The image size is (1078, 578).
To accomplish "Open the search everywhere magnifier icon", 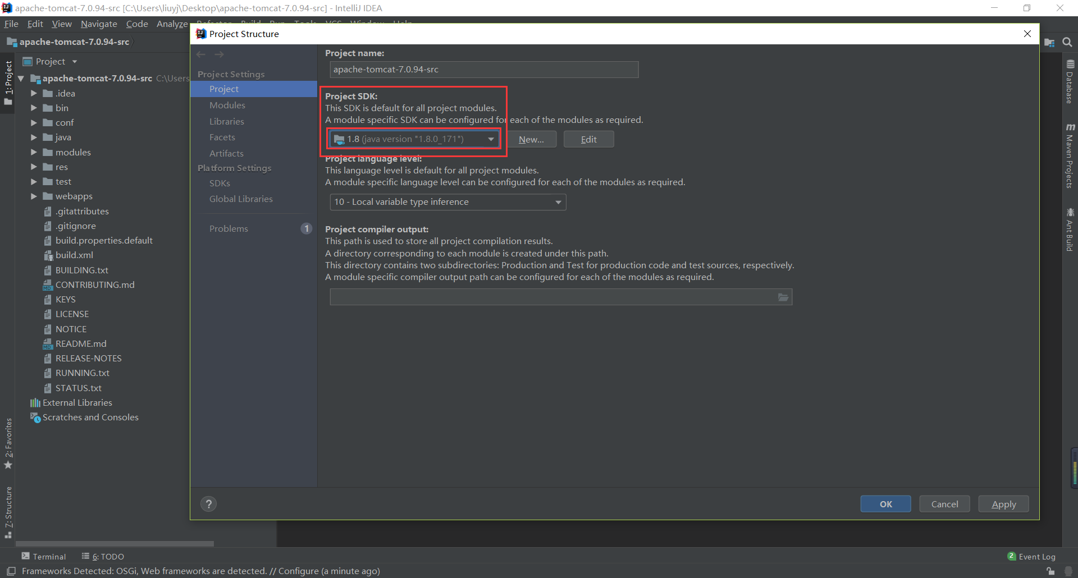I will click(1067, 42).
